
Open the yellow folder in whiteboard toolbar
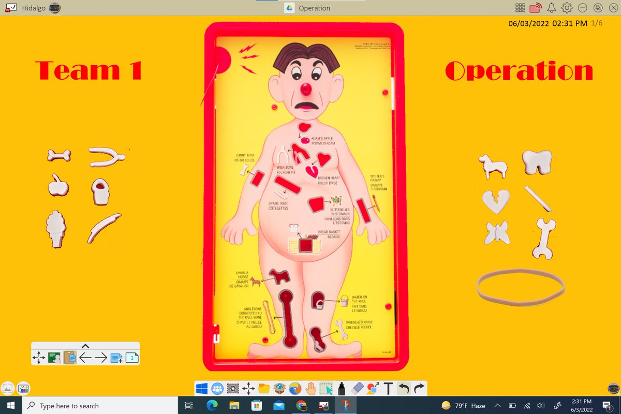pos(264,389)
